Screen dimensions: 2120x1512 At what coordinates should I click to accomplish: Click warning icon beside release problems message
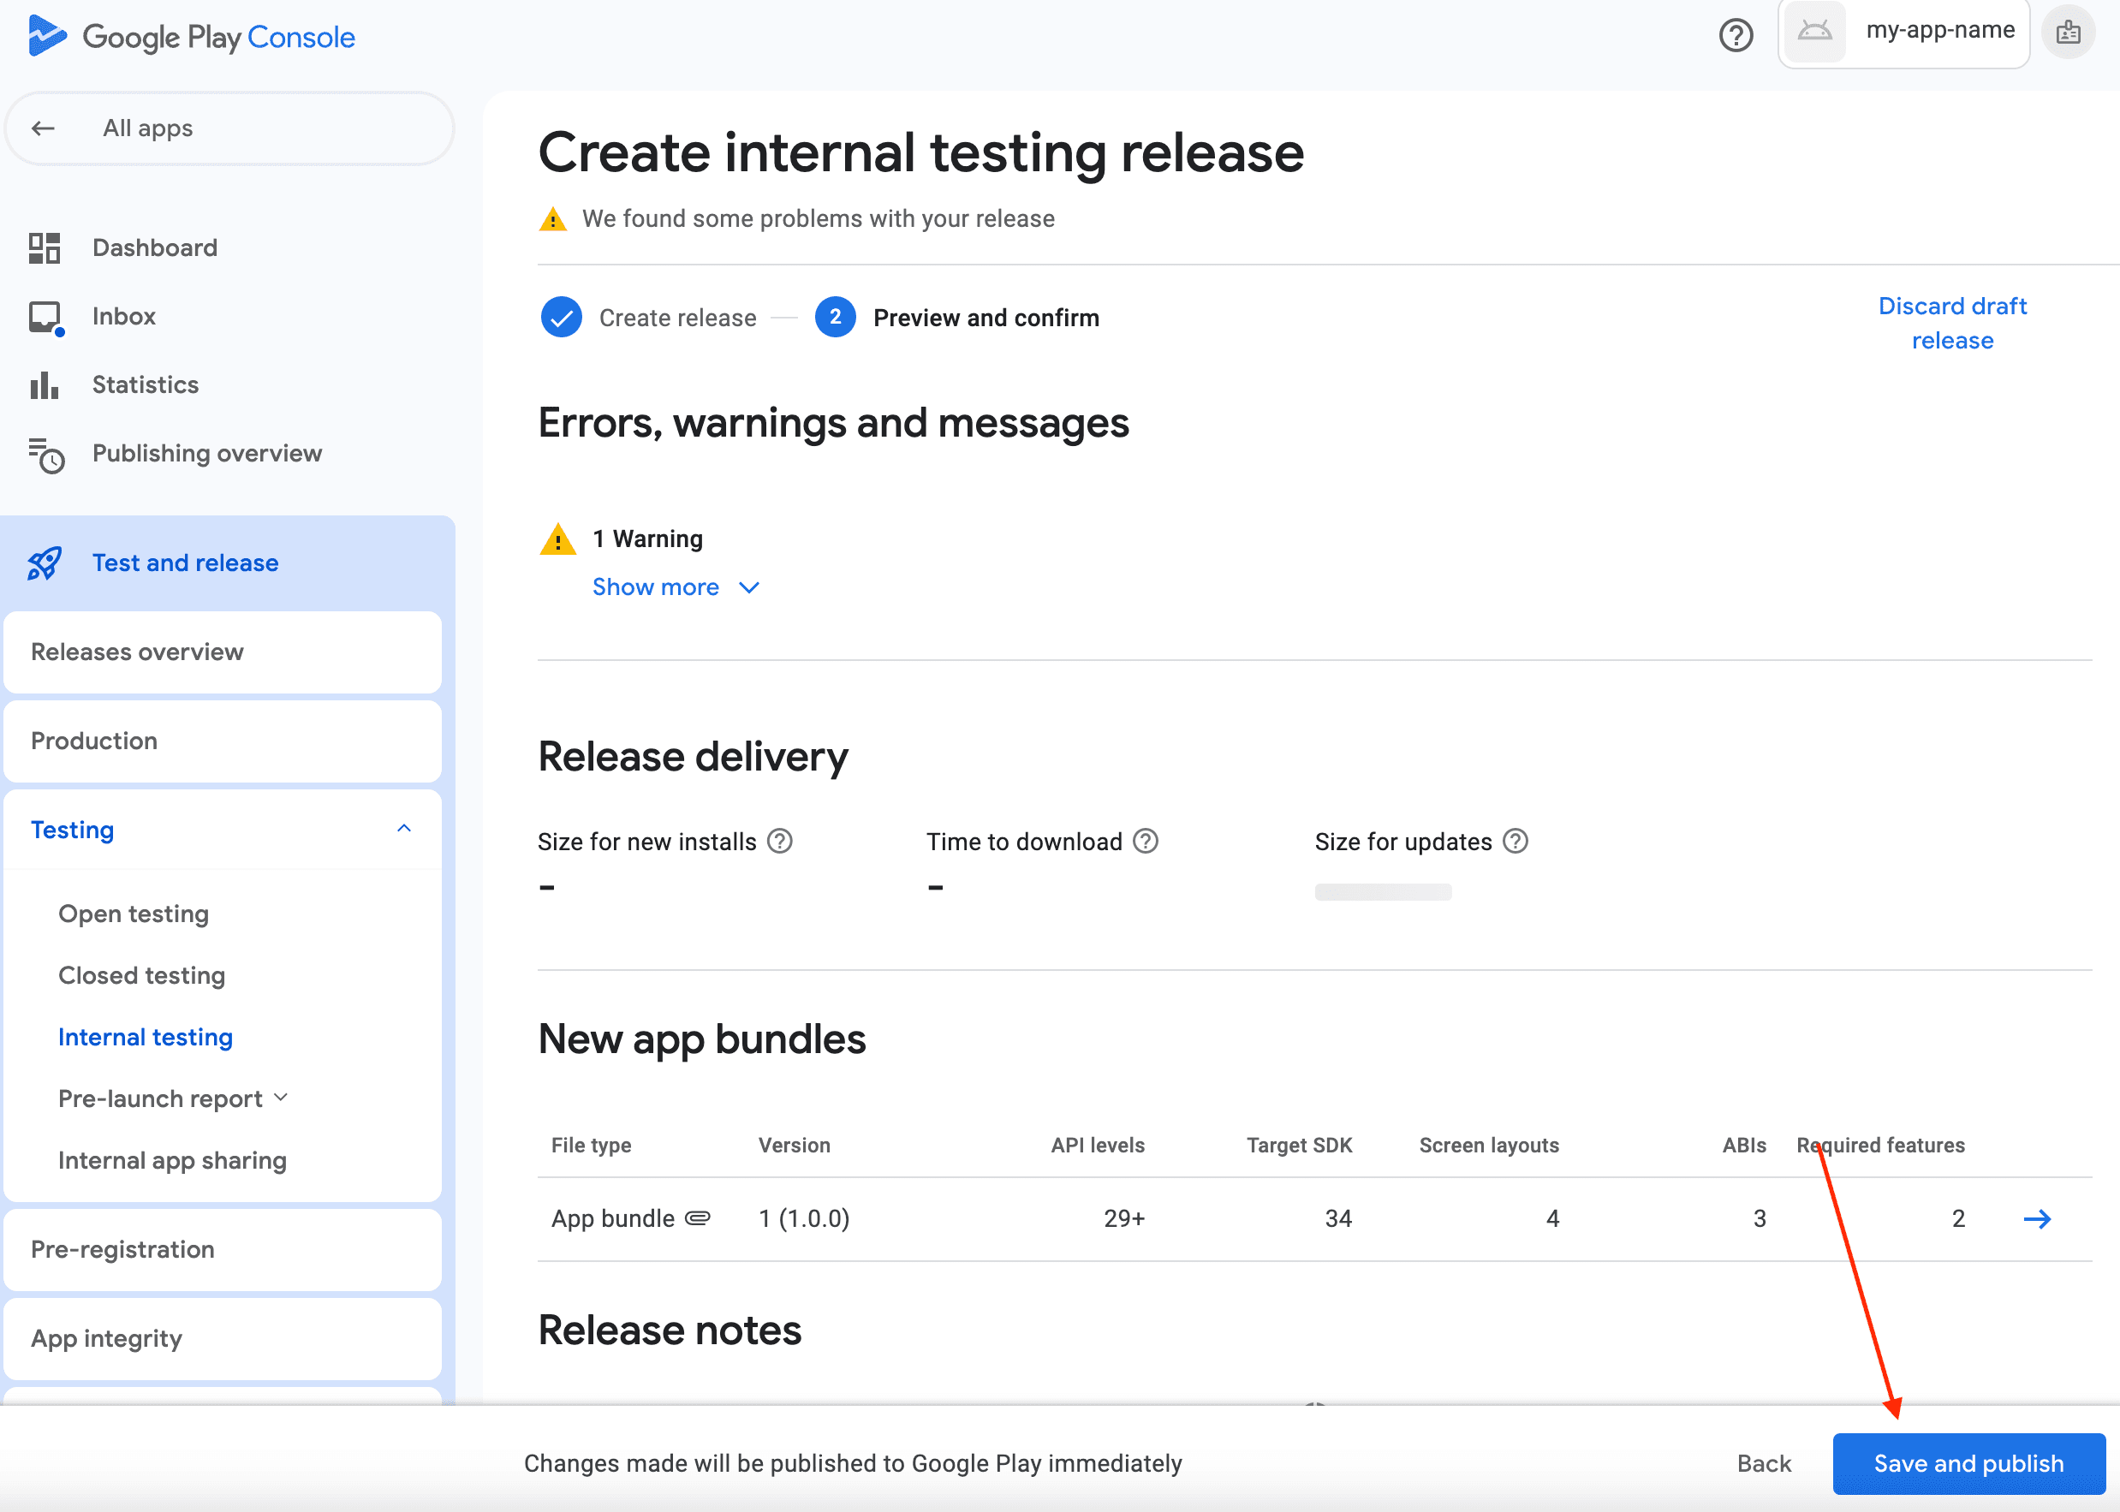[553, 219]
